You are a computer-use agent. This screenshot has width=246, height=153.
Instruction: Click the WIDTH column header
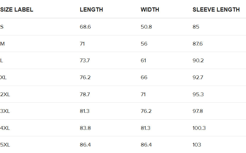150,10
